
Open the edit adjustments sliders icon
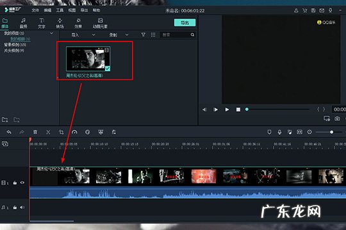tap(113, 132)
